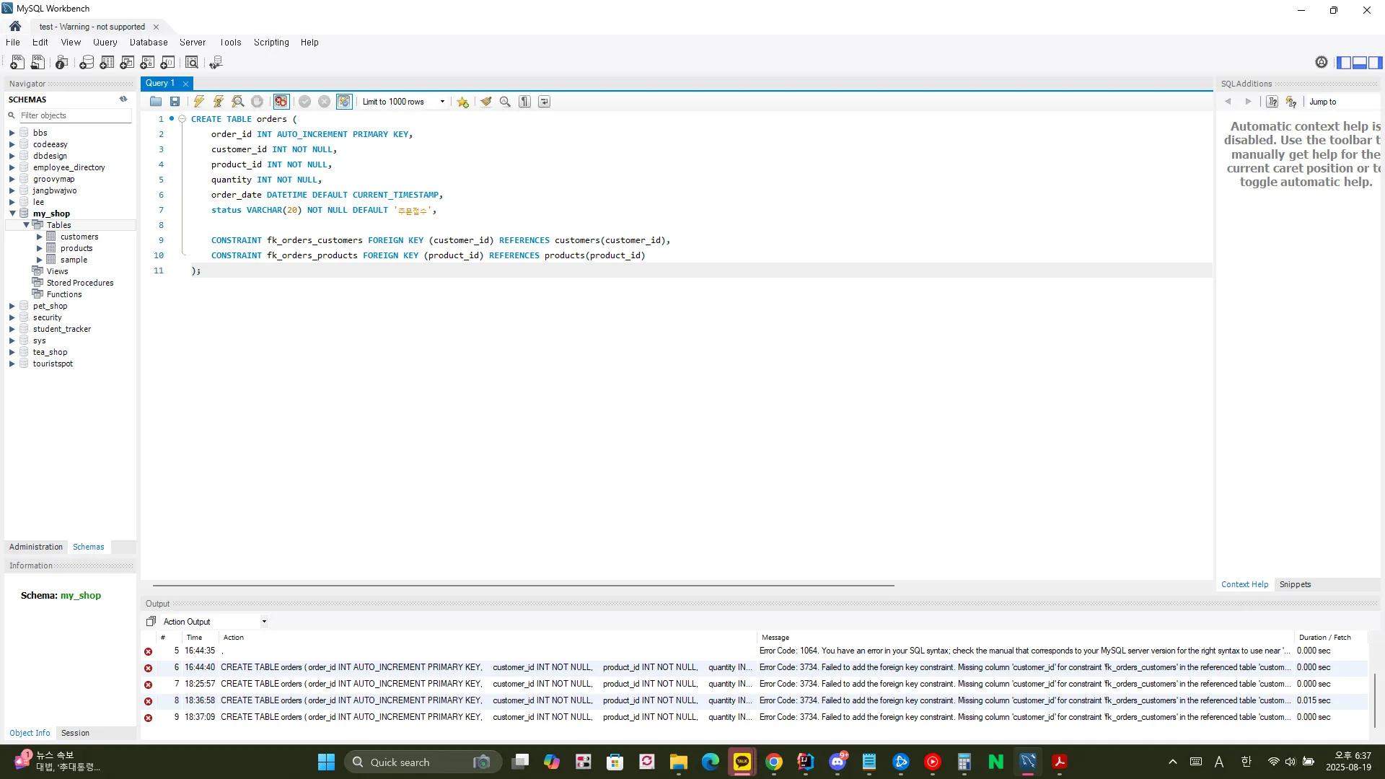The height and width of the screenshot is (779, 1385).
Task: Expand bbs schema node
Action: 12,133
